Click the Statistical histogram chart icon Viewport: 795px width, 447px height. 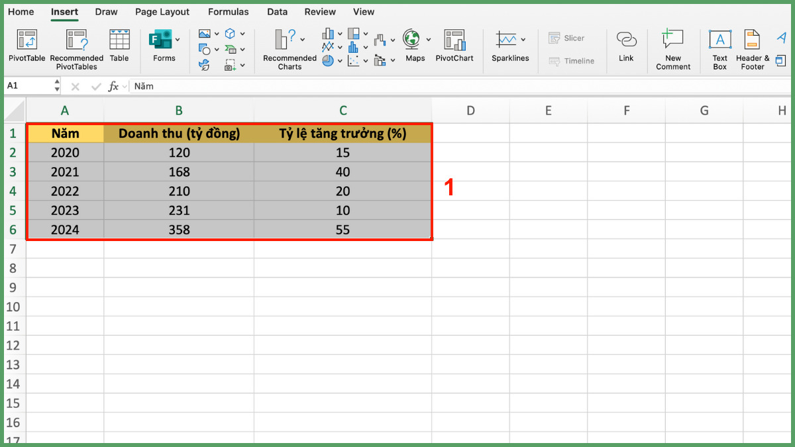click(x=353, y=46)
